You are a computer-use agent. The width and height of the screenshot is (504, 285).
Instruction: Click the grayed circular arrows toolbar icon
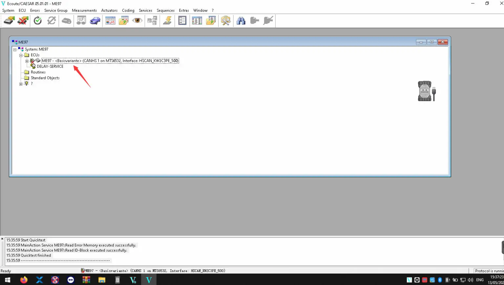(x=52, y=21)
